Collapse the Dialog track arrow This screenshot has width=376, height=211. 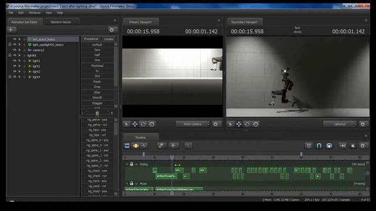point(127,164)
